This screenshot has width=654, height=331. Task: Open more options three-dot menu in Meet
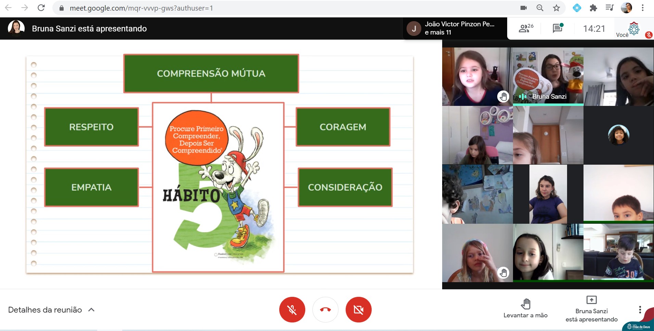[x=640, y=310]
